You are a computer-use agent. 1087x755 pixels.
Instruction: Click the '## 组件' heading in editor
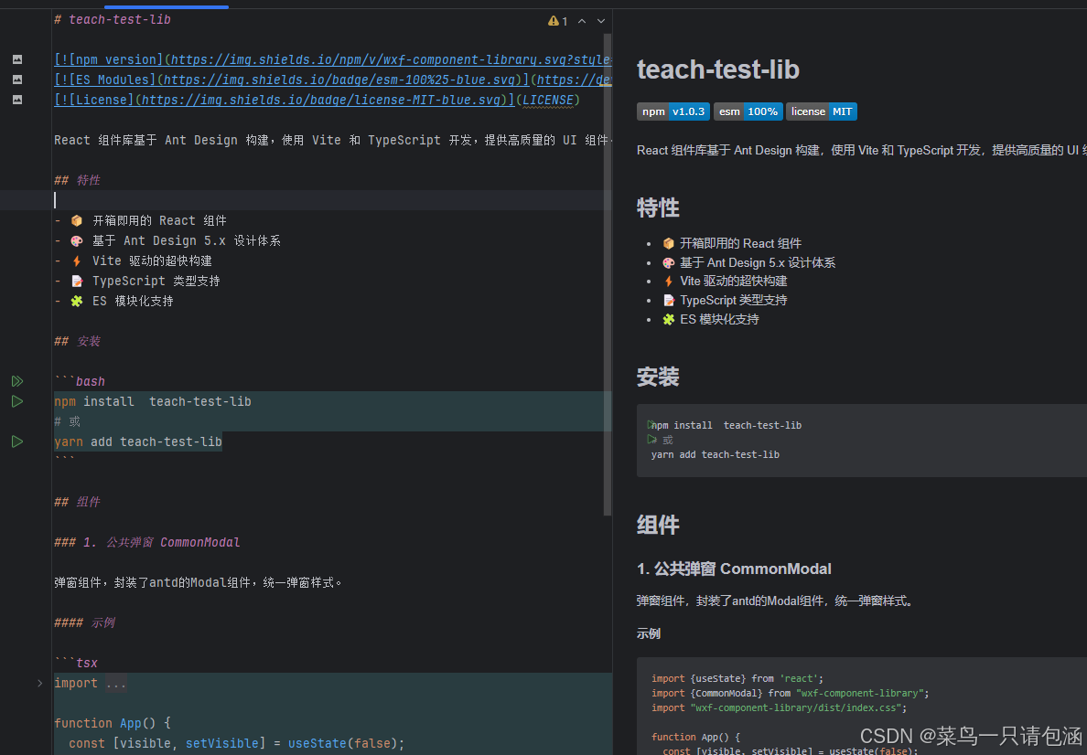pos(77,502)
